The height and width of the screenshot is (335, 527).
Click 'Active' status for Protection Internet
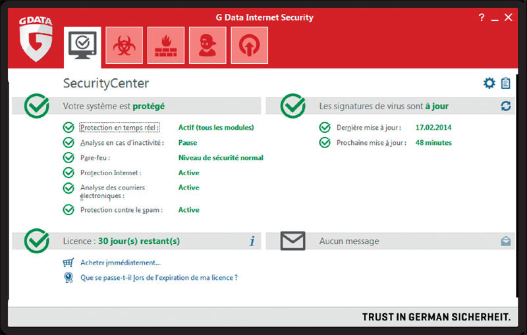click(x=189, y=172)
